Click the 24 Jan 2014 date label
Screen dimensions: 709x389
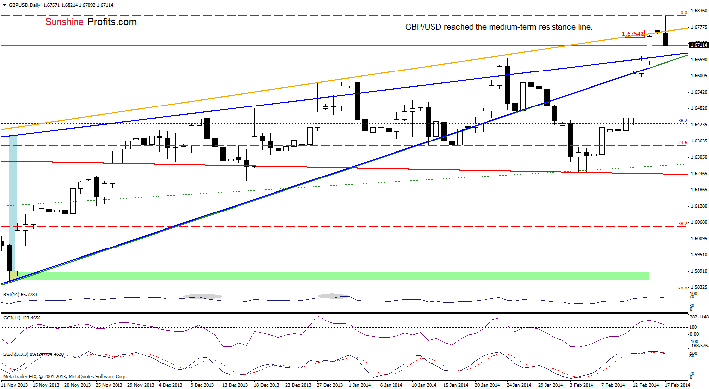point(519,384)
